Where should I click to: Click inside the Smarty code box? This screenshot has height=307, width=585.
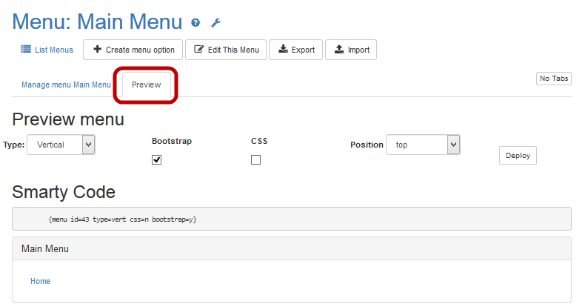292,219
